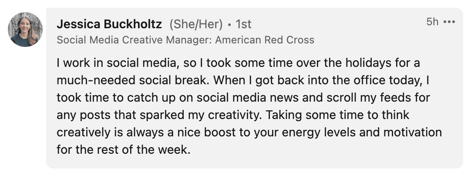The height and width of the screenshot is (172, 471).
Task: Open Jessica Buckholtz's profile photo
Action: click(x=25, y=30)
